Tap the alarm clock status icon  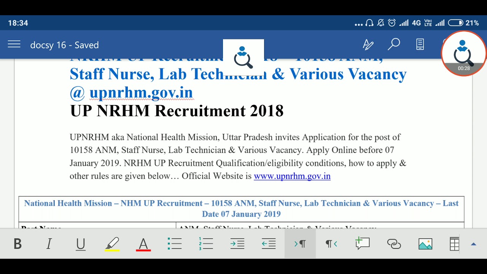coord(392,23)
